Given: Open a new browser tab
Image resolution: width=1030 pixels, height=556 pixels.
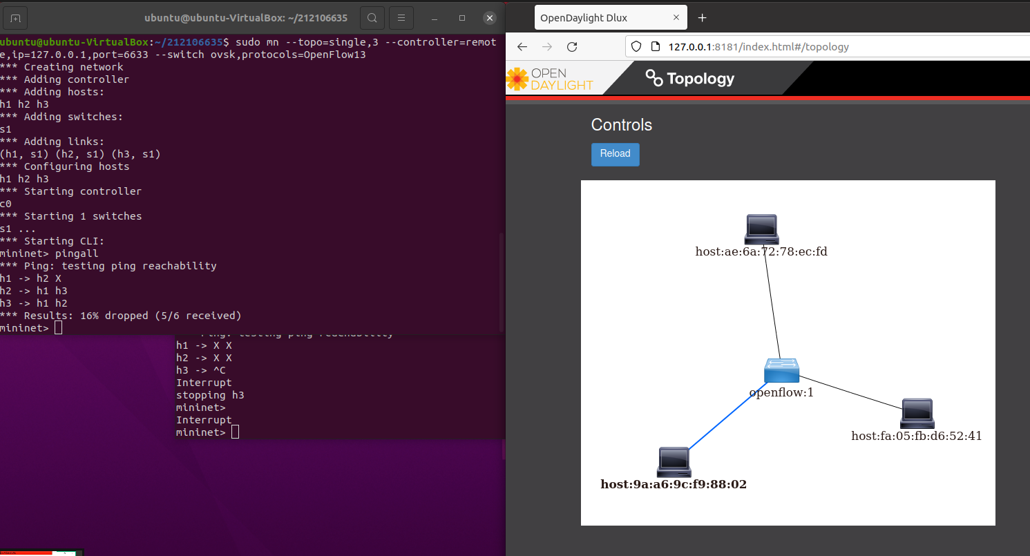Looking at the screenshot, I should click(x=703, y=18).
